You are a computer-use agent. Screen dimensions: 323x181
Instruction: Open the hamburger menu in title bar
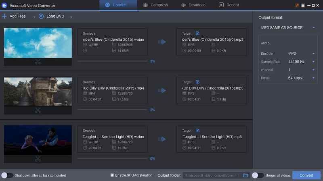[x=303, y=5]
